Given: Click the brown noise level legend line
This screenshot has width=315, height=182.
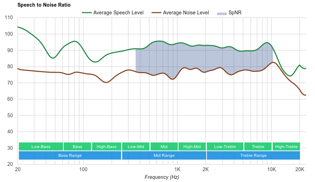Looking at the screenshot, I should [x=156, y=13].
